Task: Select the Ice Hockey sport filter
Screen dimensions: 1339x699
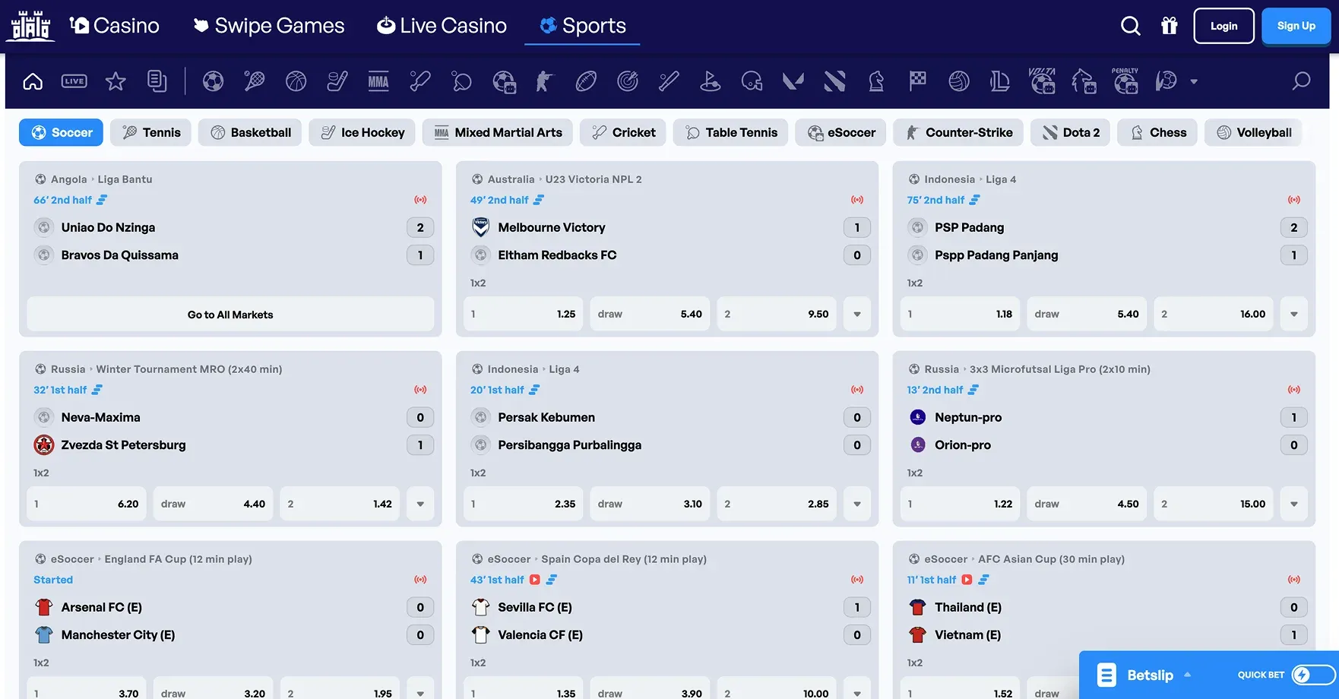Action: click(x=362, y=132)
